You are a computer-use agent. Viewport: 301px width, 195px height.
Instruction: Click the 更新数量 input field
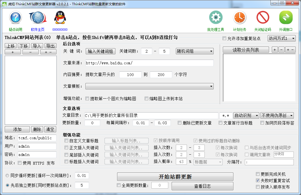92,123
